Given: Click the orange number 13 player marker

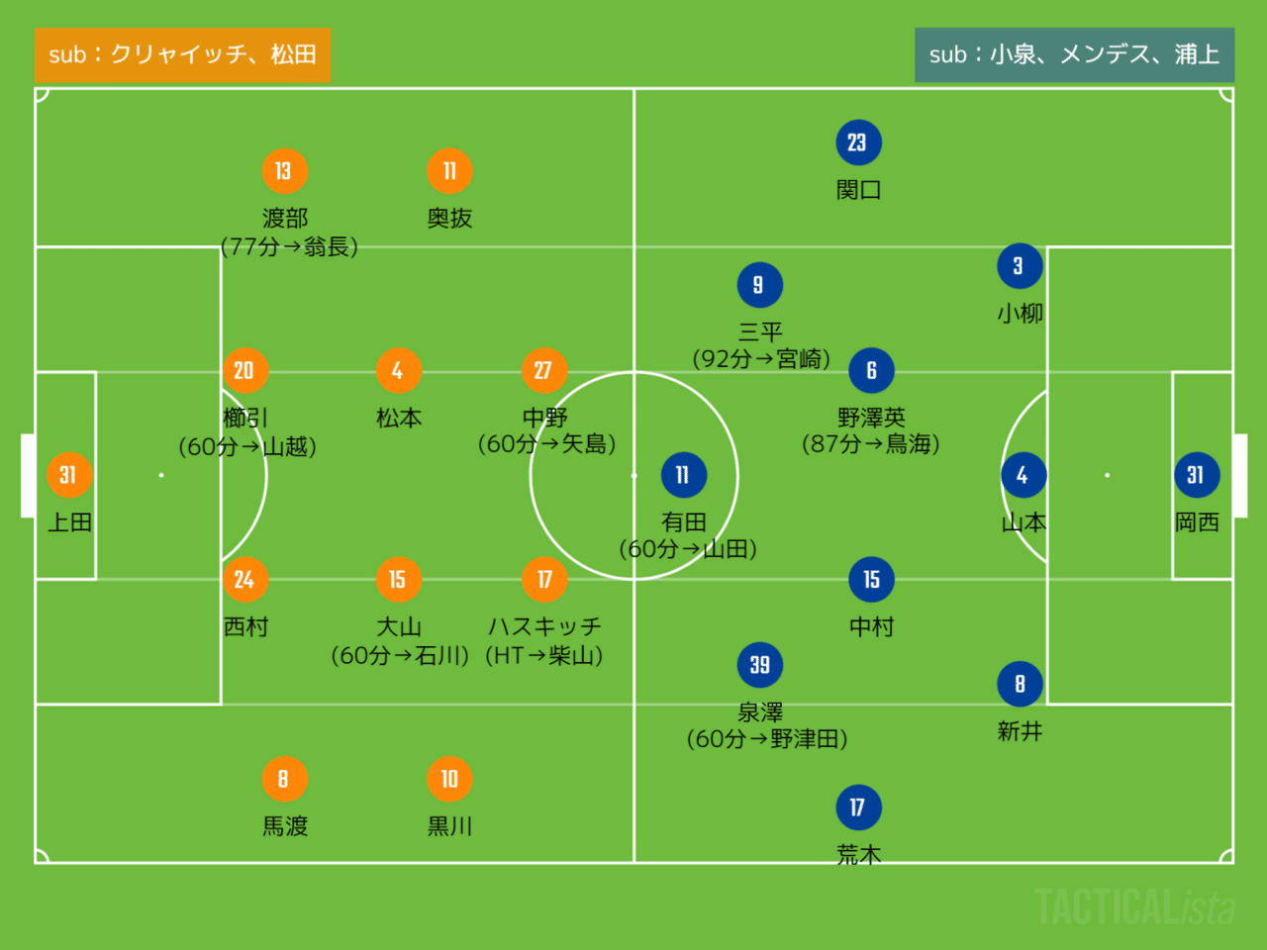Looking at the screenshot, I should 284,171.
